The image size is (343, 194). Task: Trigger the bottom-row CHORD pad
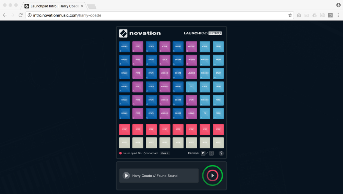[178, 113]
